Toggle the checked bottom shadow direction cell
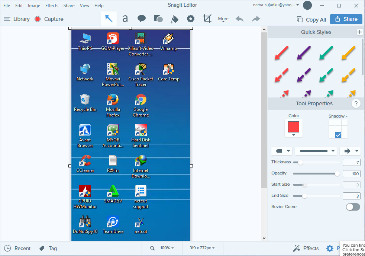This screenshot has height=256, width=365. pyautogui.click(x=338, y=135)
